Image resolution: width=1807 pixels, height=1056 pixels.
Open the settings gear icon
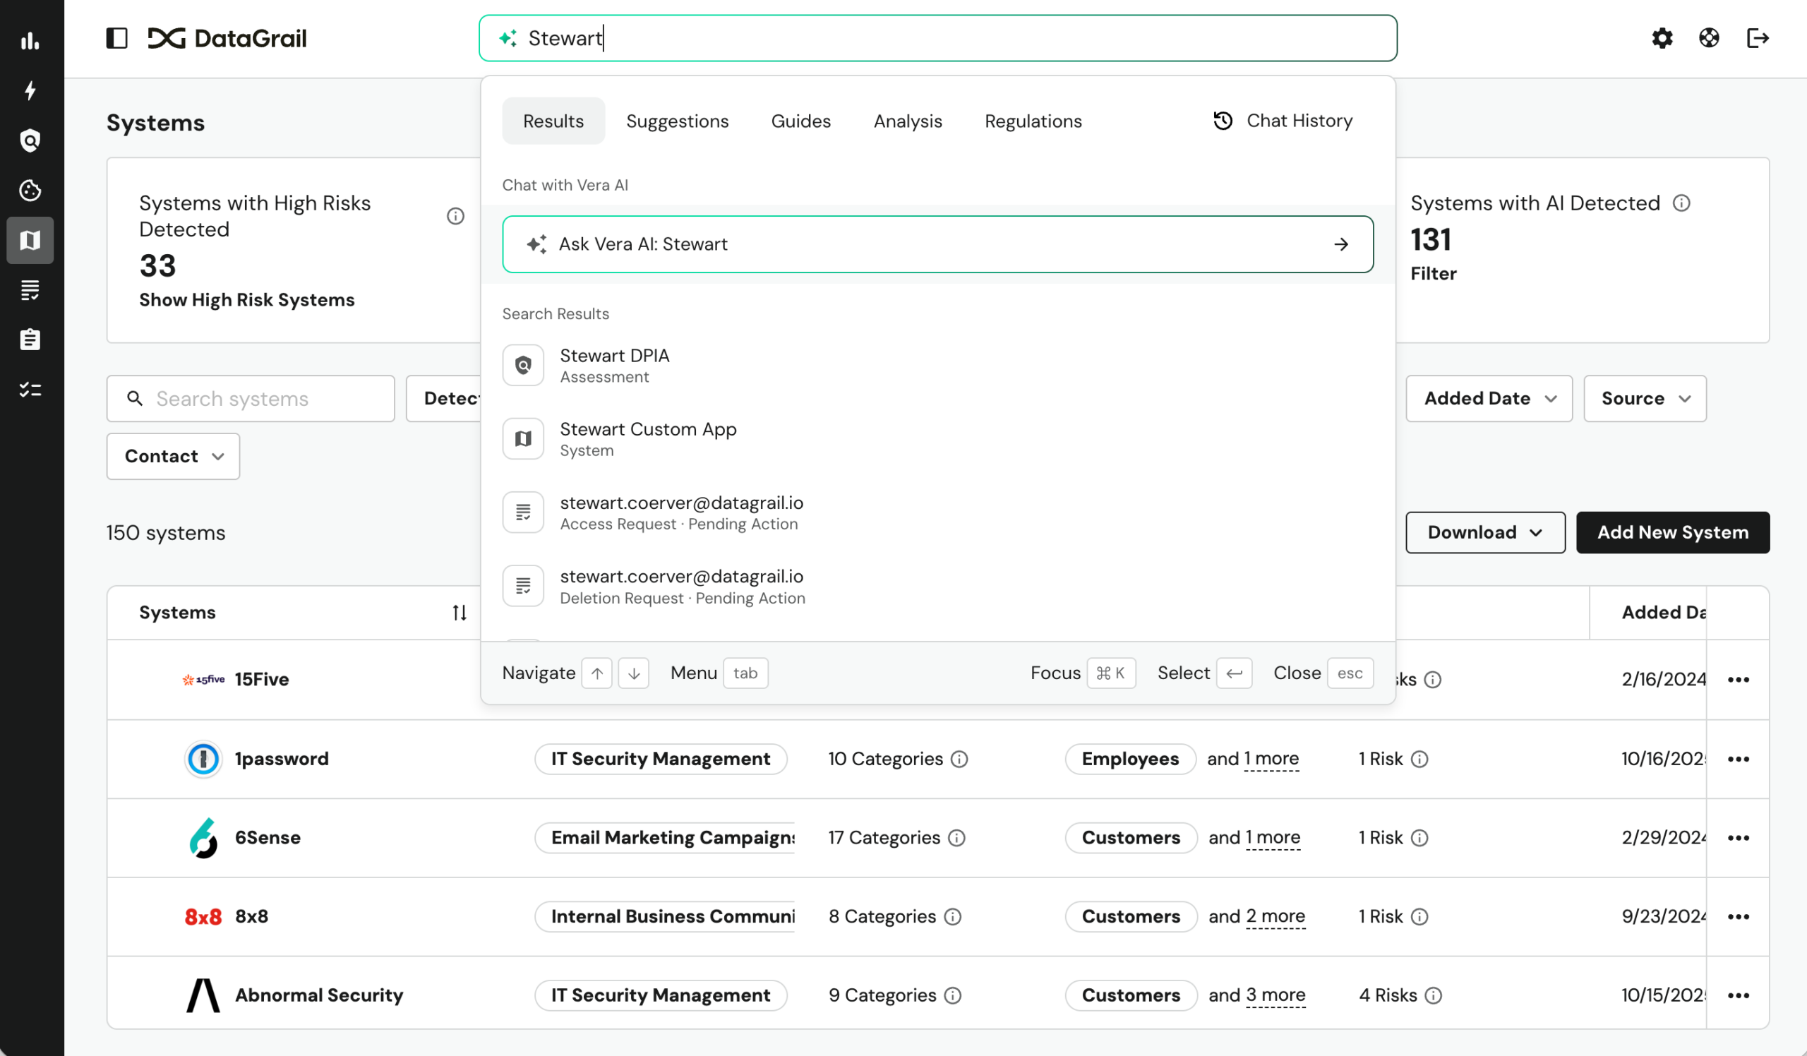tap(1662, 38)
